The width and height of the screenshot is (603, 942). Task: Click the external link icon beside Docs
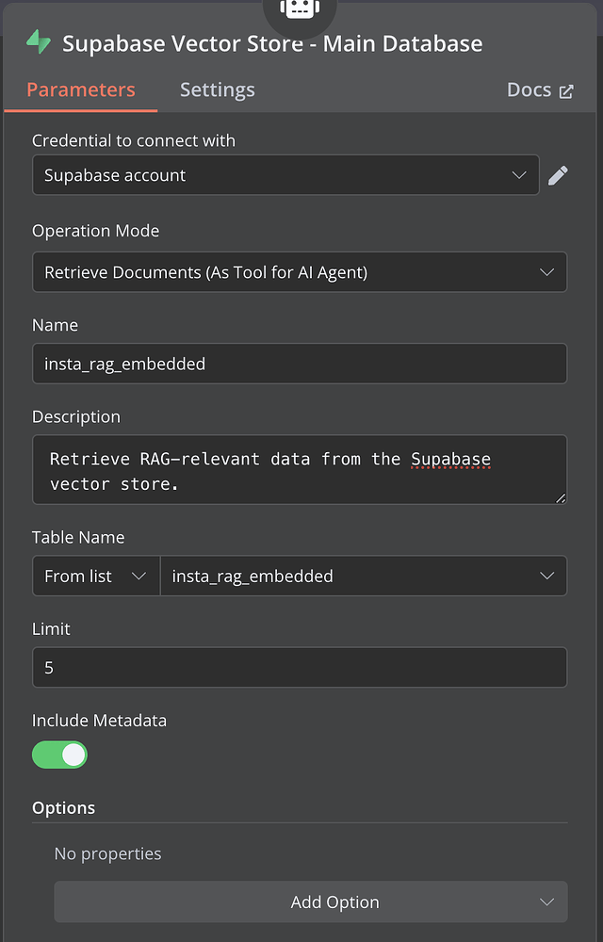click(566, 90)
